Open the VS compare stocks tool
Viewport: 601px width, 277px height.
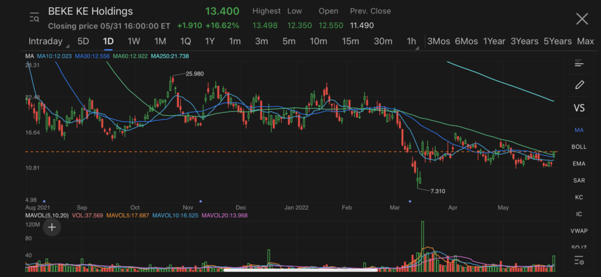(x=579, y=108)
